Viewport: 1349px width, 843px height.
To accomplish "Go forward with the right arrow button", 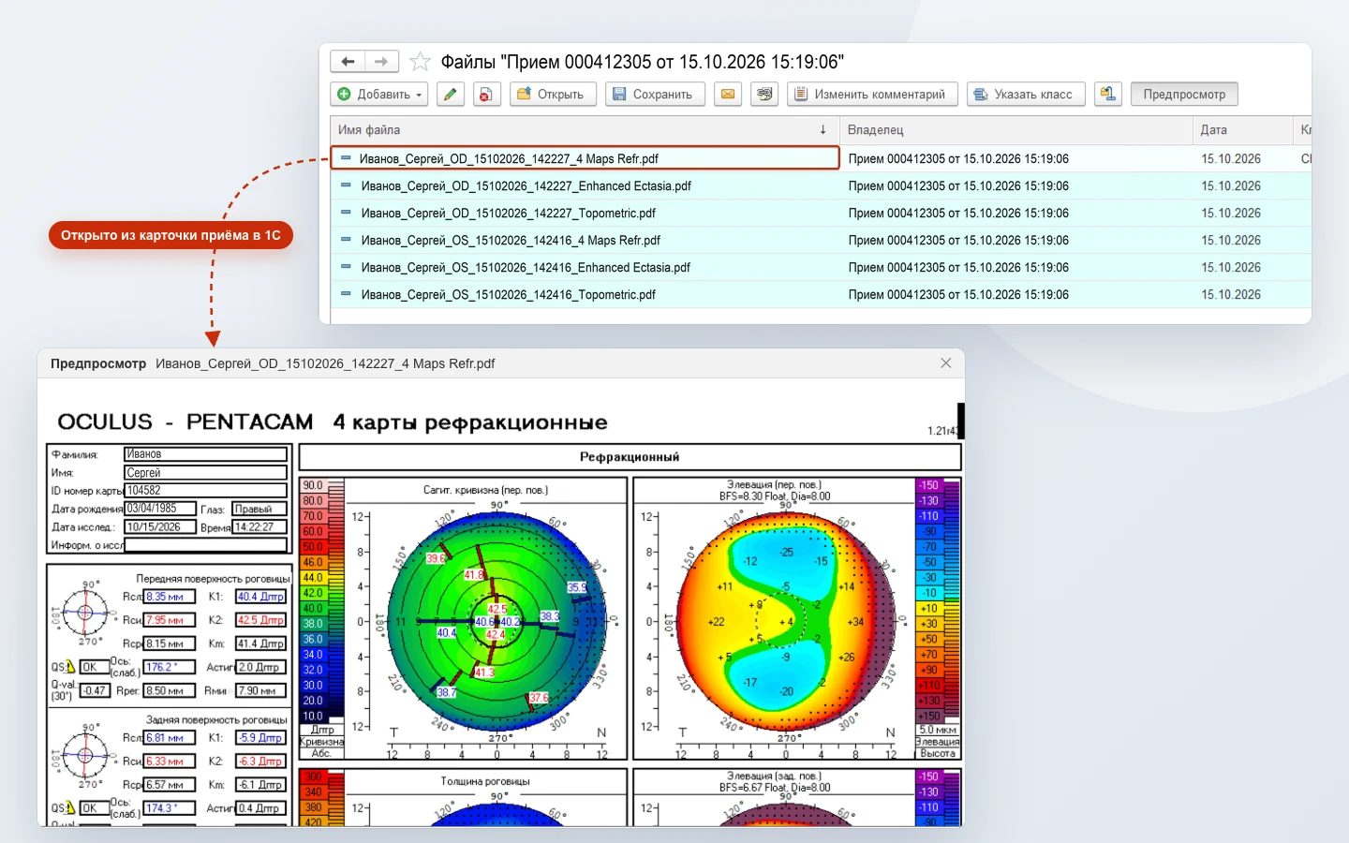I will (381, 62).
